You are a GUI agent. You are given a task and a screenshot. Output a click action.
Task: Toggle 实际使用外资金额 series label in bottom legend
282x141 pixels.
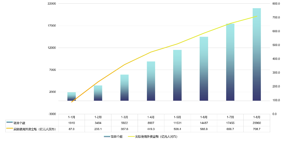coord(156,136)
